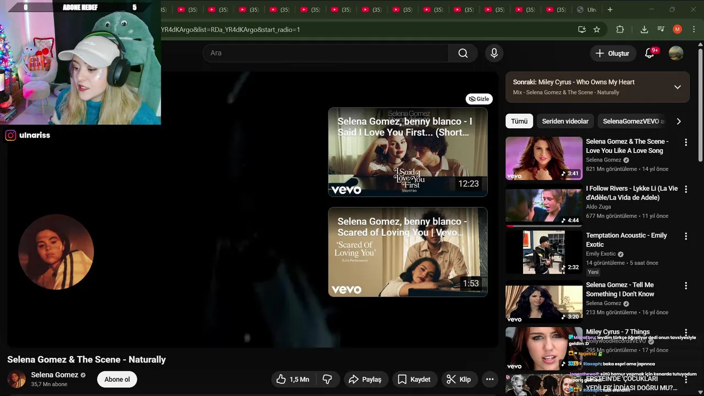Click the address bar URL text
Viewport: 704px width, 396px height.
tap(230, 29)
